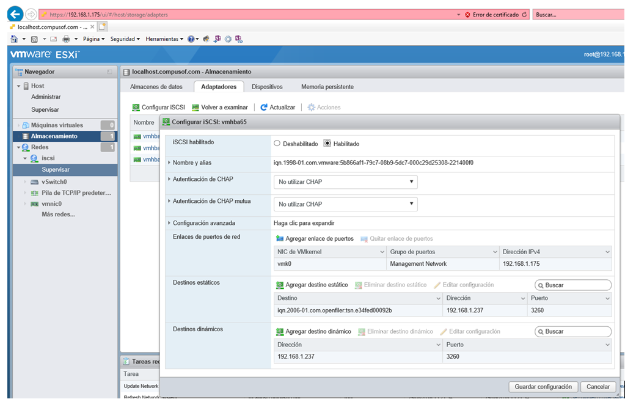Click the iscsi tree item under Redes

tap(48, 158)
